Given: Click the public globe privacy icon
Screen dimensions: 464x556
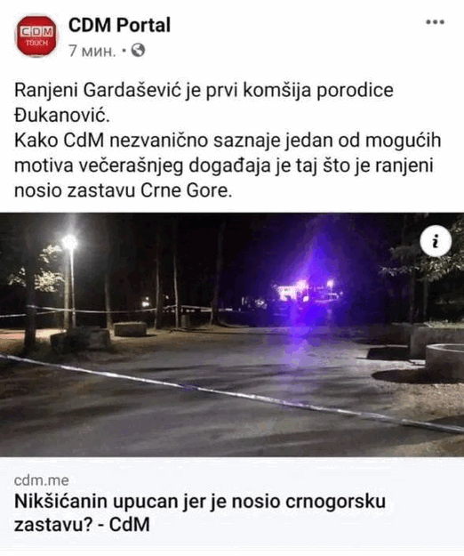Looking at the screenshot, I should point(138,50).
